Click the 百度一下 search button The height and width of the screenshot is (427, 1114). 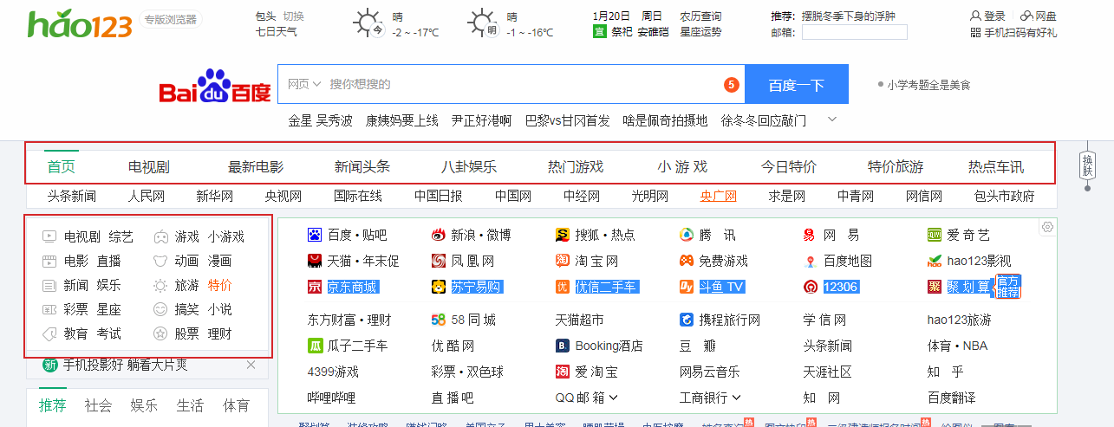point(797,84)
